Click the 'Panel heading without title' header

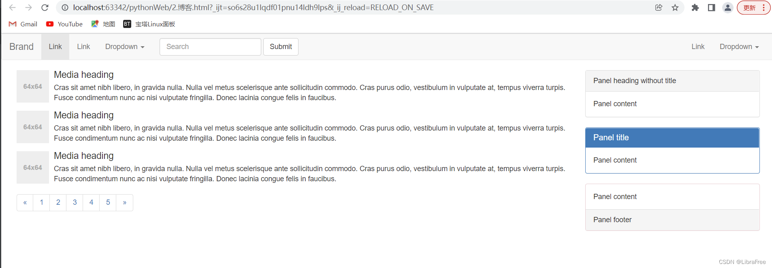(672, 81)
